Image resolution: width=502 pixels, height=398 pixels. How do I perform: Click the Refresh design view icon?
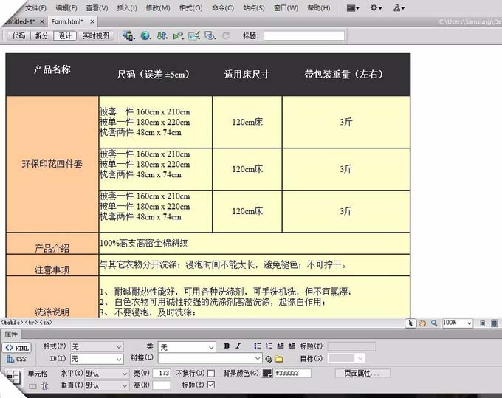(x=226, y=35)
